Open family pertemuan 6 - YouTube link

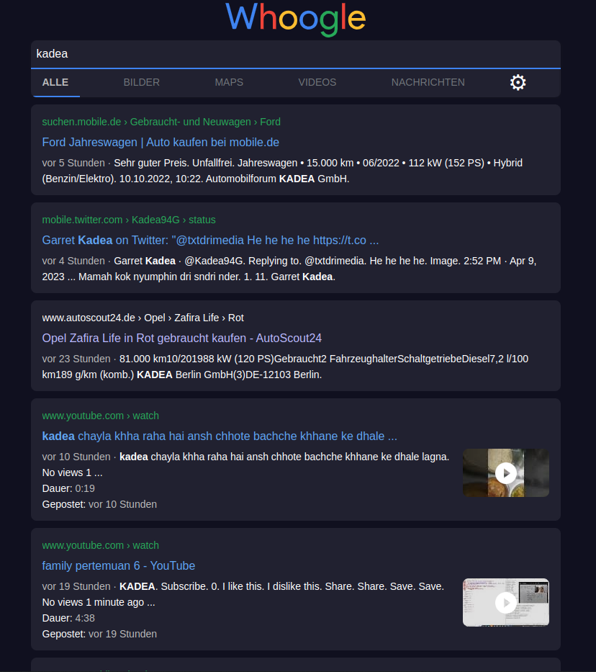coord(119,565)
